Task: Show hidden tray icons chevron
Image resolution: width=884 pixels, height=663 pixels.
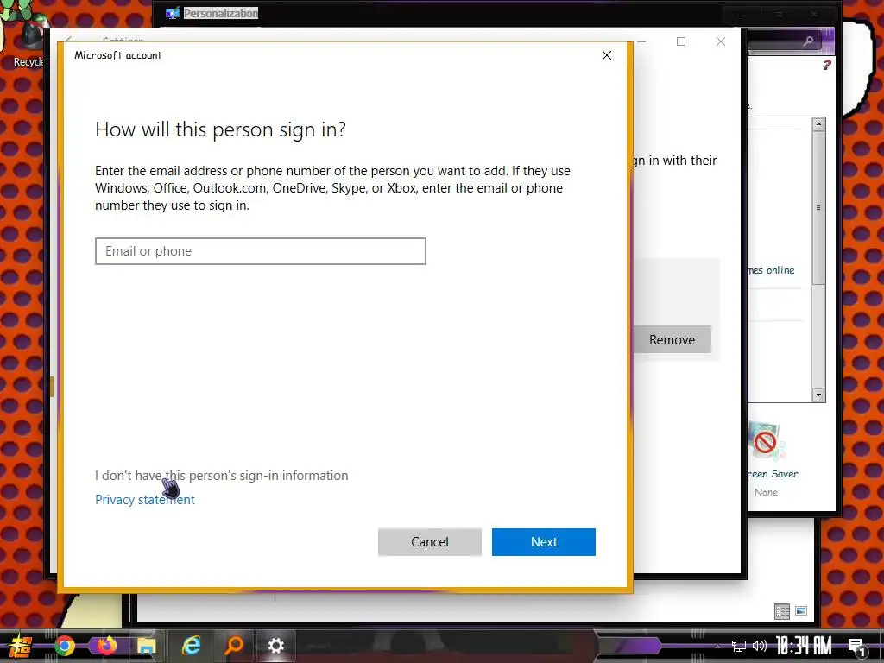Action: point(717,646)
